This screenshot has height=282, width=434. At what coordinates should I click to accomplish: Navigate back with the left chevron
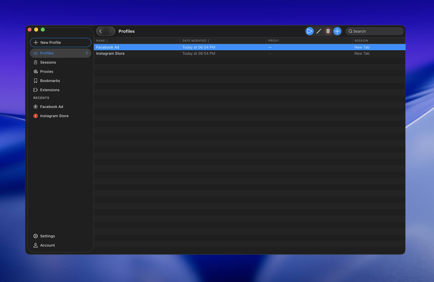click(x=100, y=31)
